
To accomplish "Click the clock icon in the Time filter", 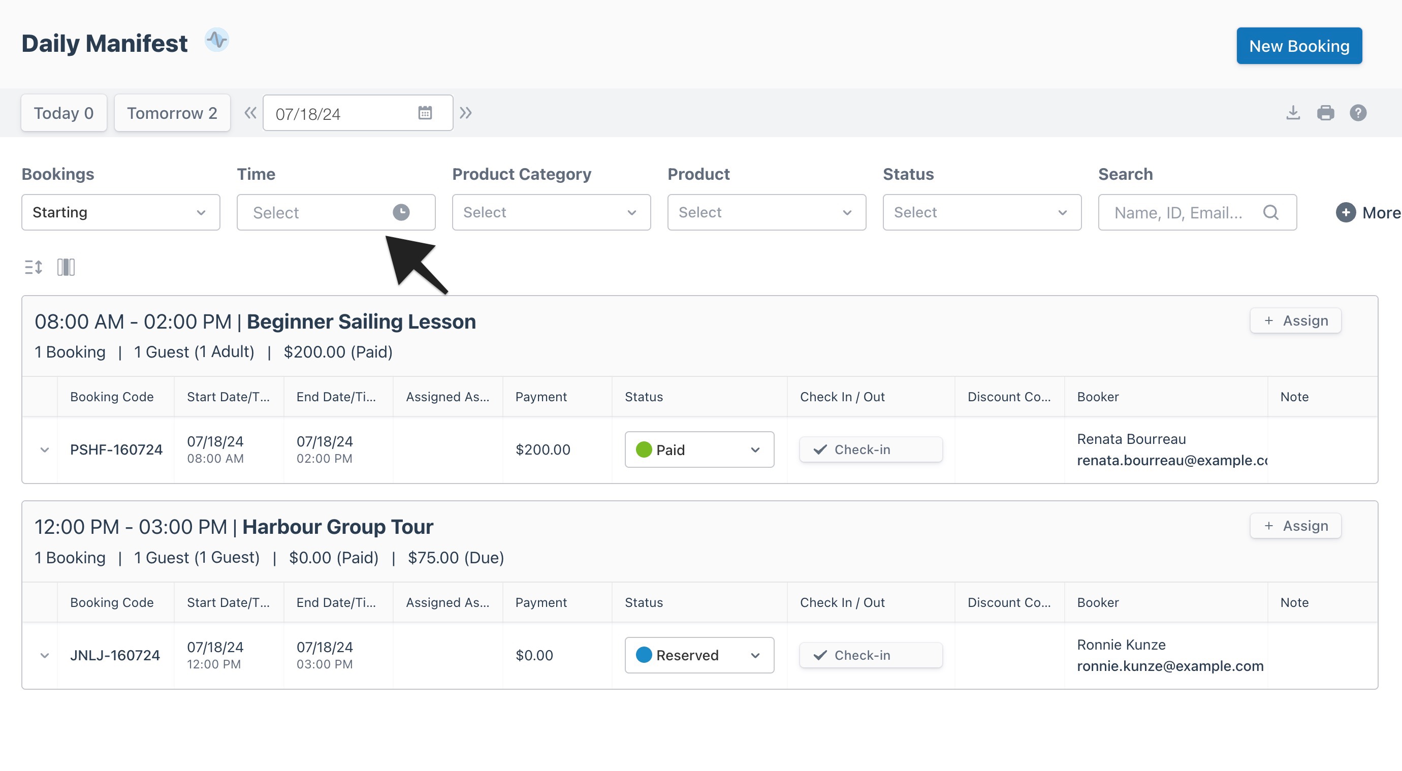I will [x=401, y=212].
